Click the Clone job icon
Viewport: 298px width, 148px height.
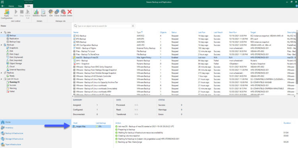click(x=57, y=13)
